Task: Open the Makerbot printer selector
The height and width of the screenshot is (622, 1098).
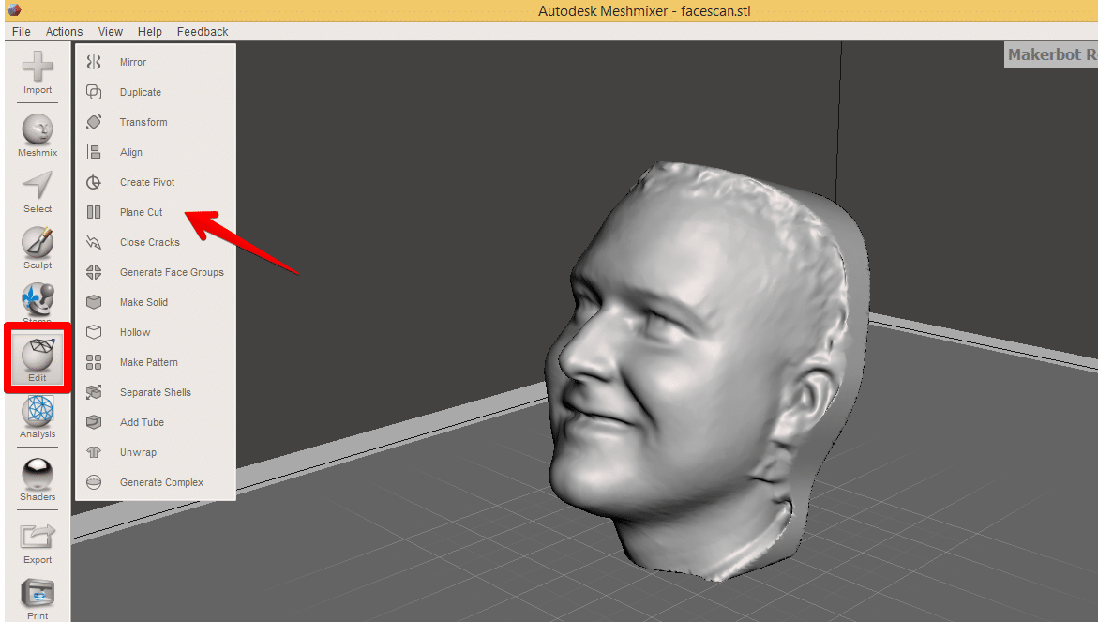Action: point(1051,54)
